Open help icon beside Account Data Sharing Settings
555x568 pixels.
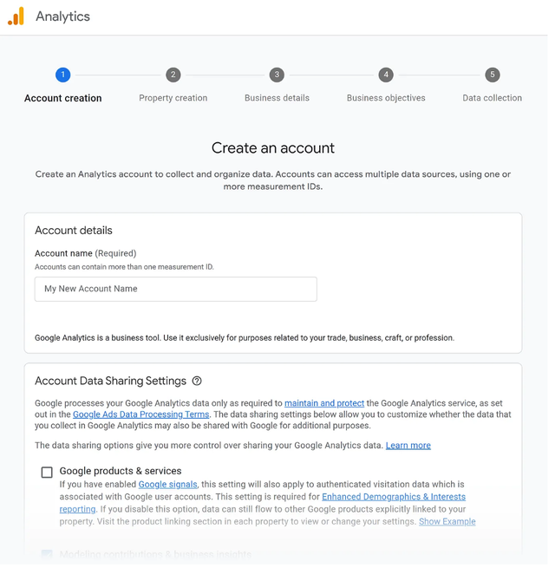pos(197,381)
